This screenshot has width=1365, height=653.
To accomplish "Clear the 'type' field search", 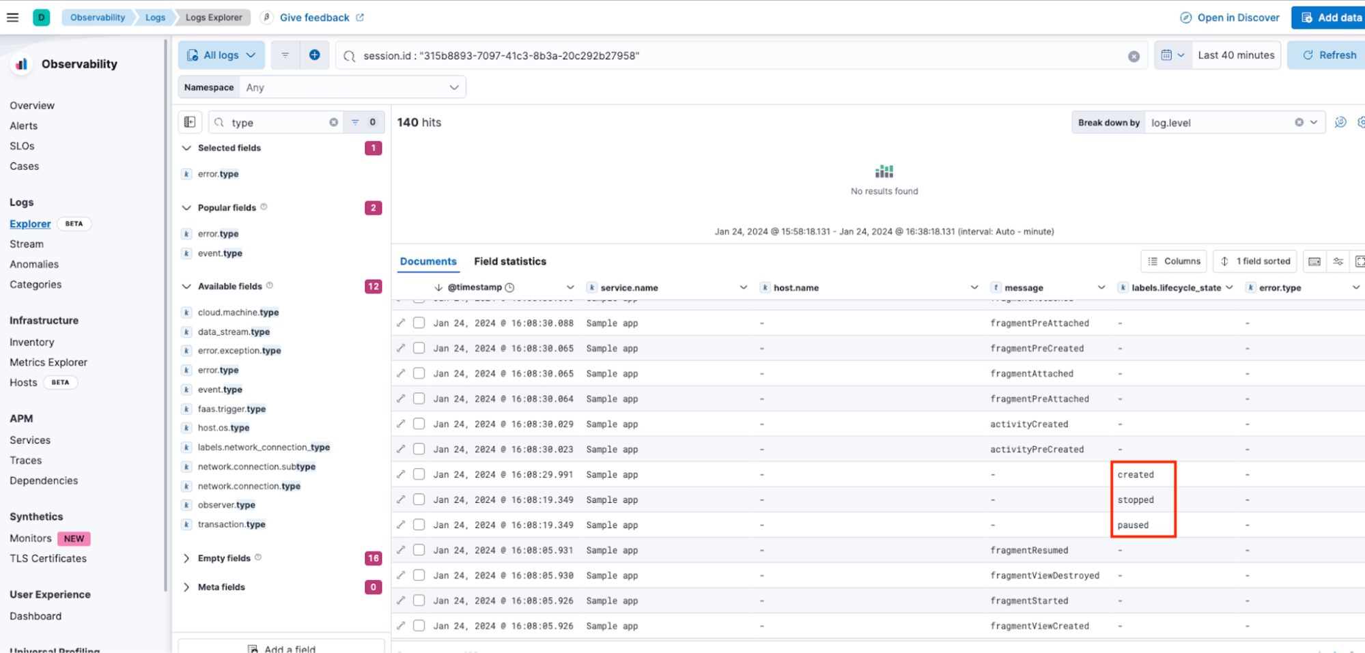I will 333,122.
